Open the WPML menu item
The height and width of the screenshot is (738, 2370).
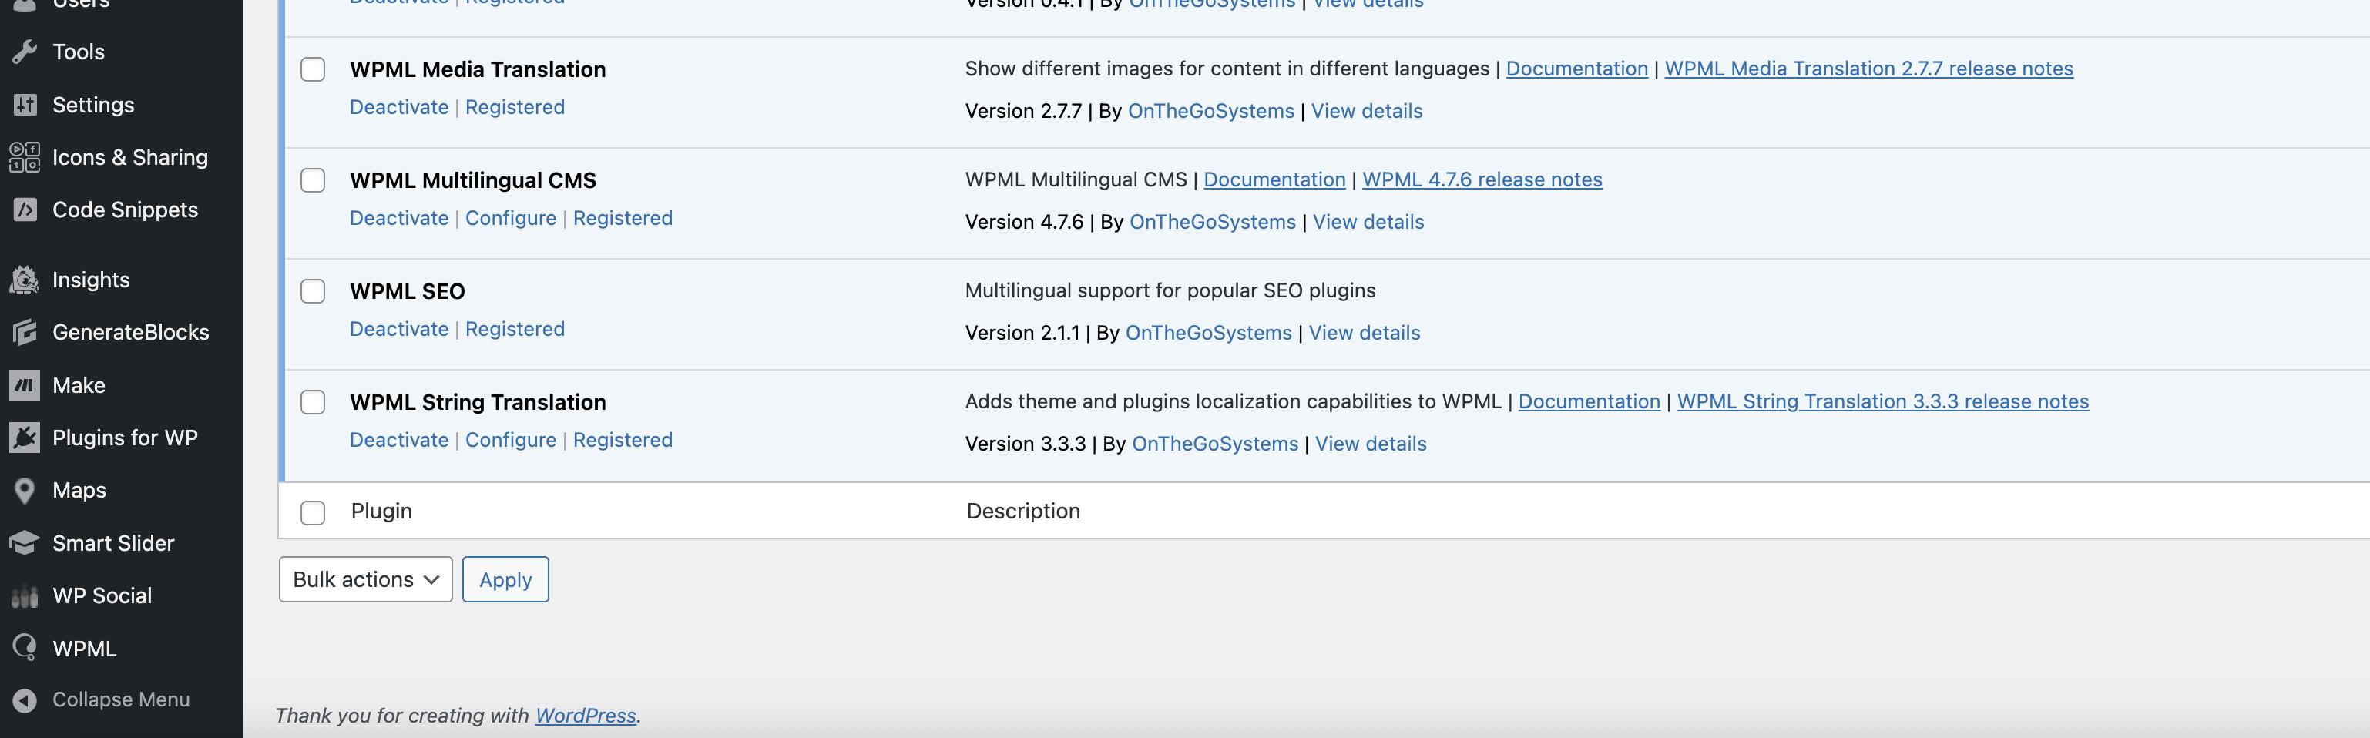click(85, 649)
